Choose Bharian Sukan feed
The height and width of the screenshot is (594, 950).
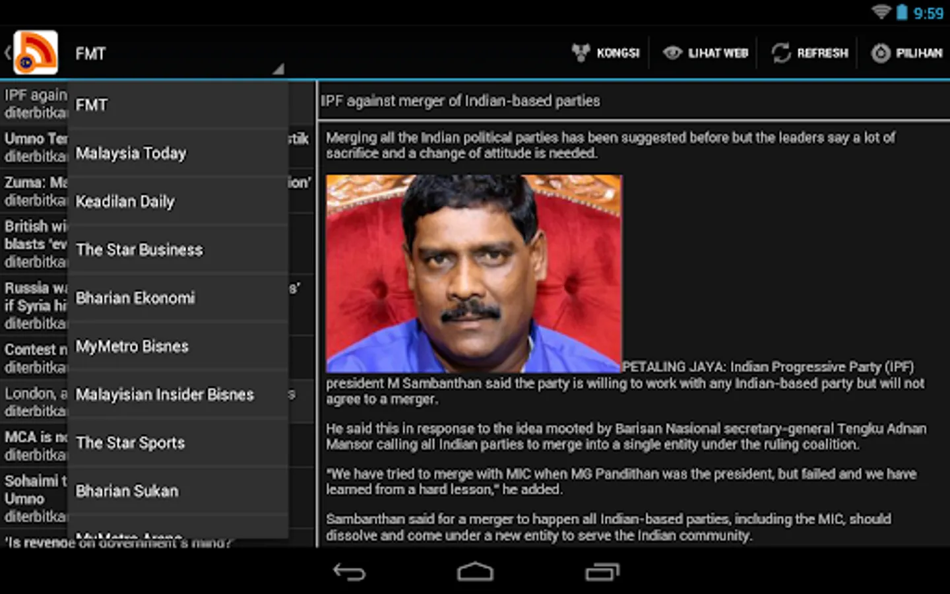(178, 490)
